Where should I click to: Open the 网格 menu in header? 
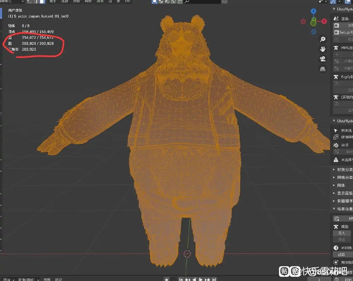pos(88,1)
